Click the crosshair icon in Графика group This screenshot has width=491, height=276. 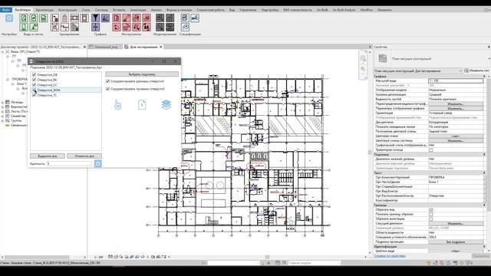pyautogui.click(x=95, y=28)
